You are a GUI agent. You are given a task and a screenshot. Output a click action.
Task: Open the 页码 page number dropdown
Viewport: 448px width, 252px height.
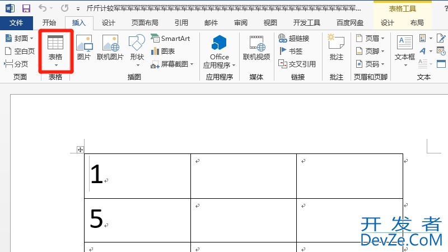pyautogui.click(x=370, y=64)
